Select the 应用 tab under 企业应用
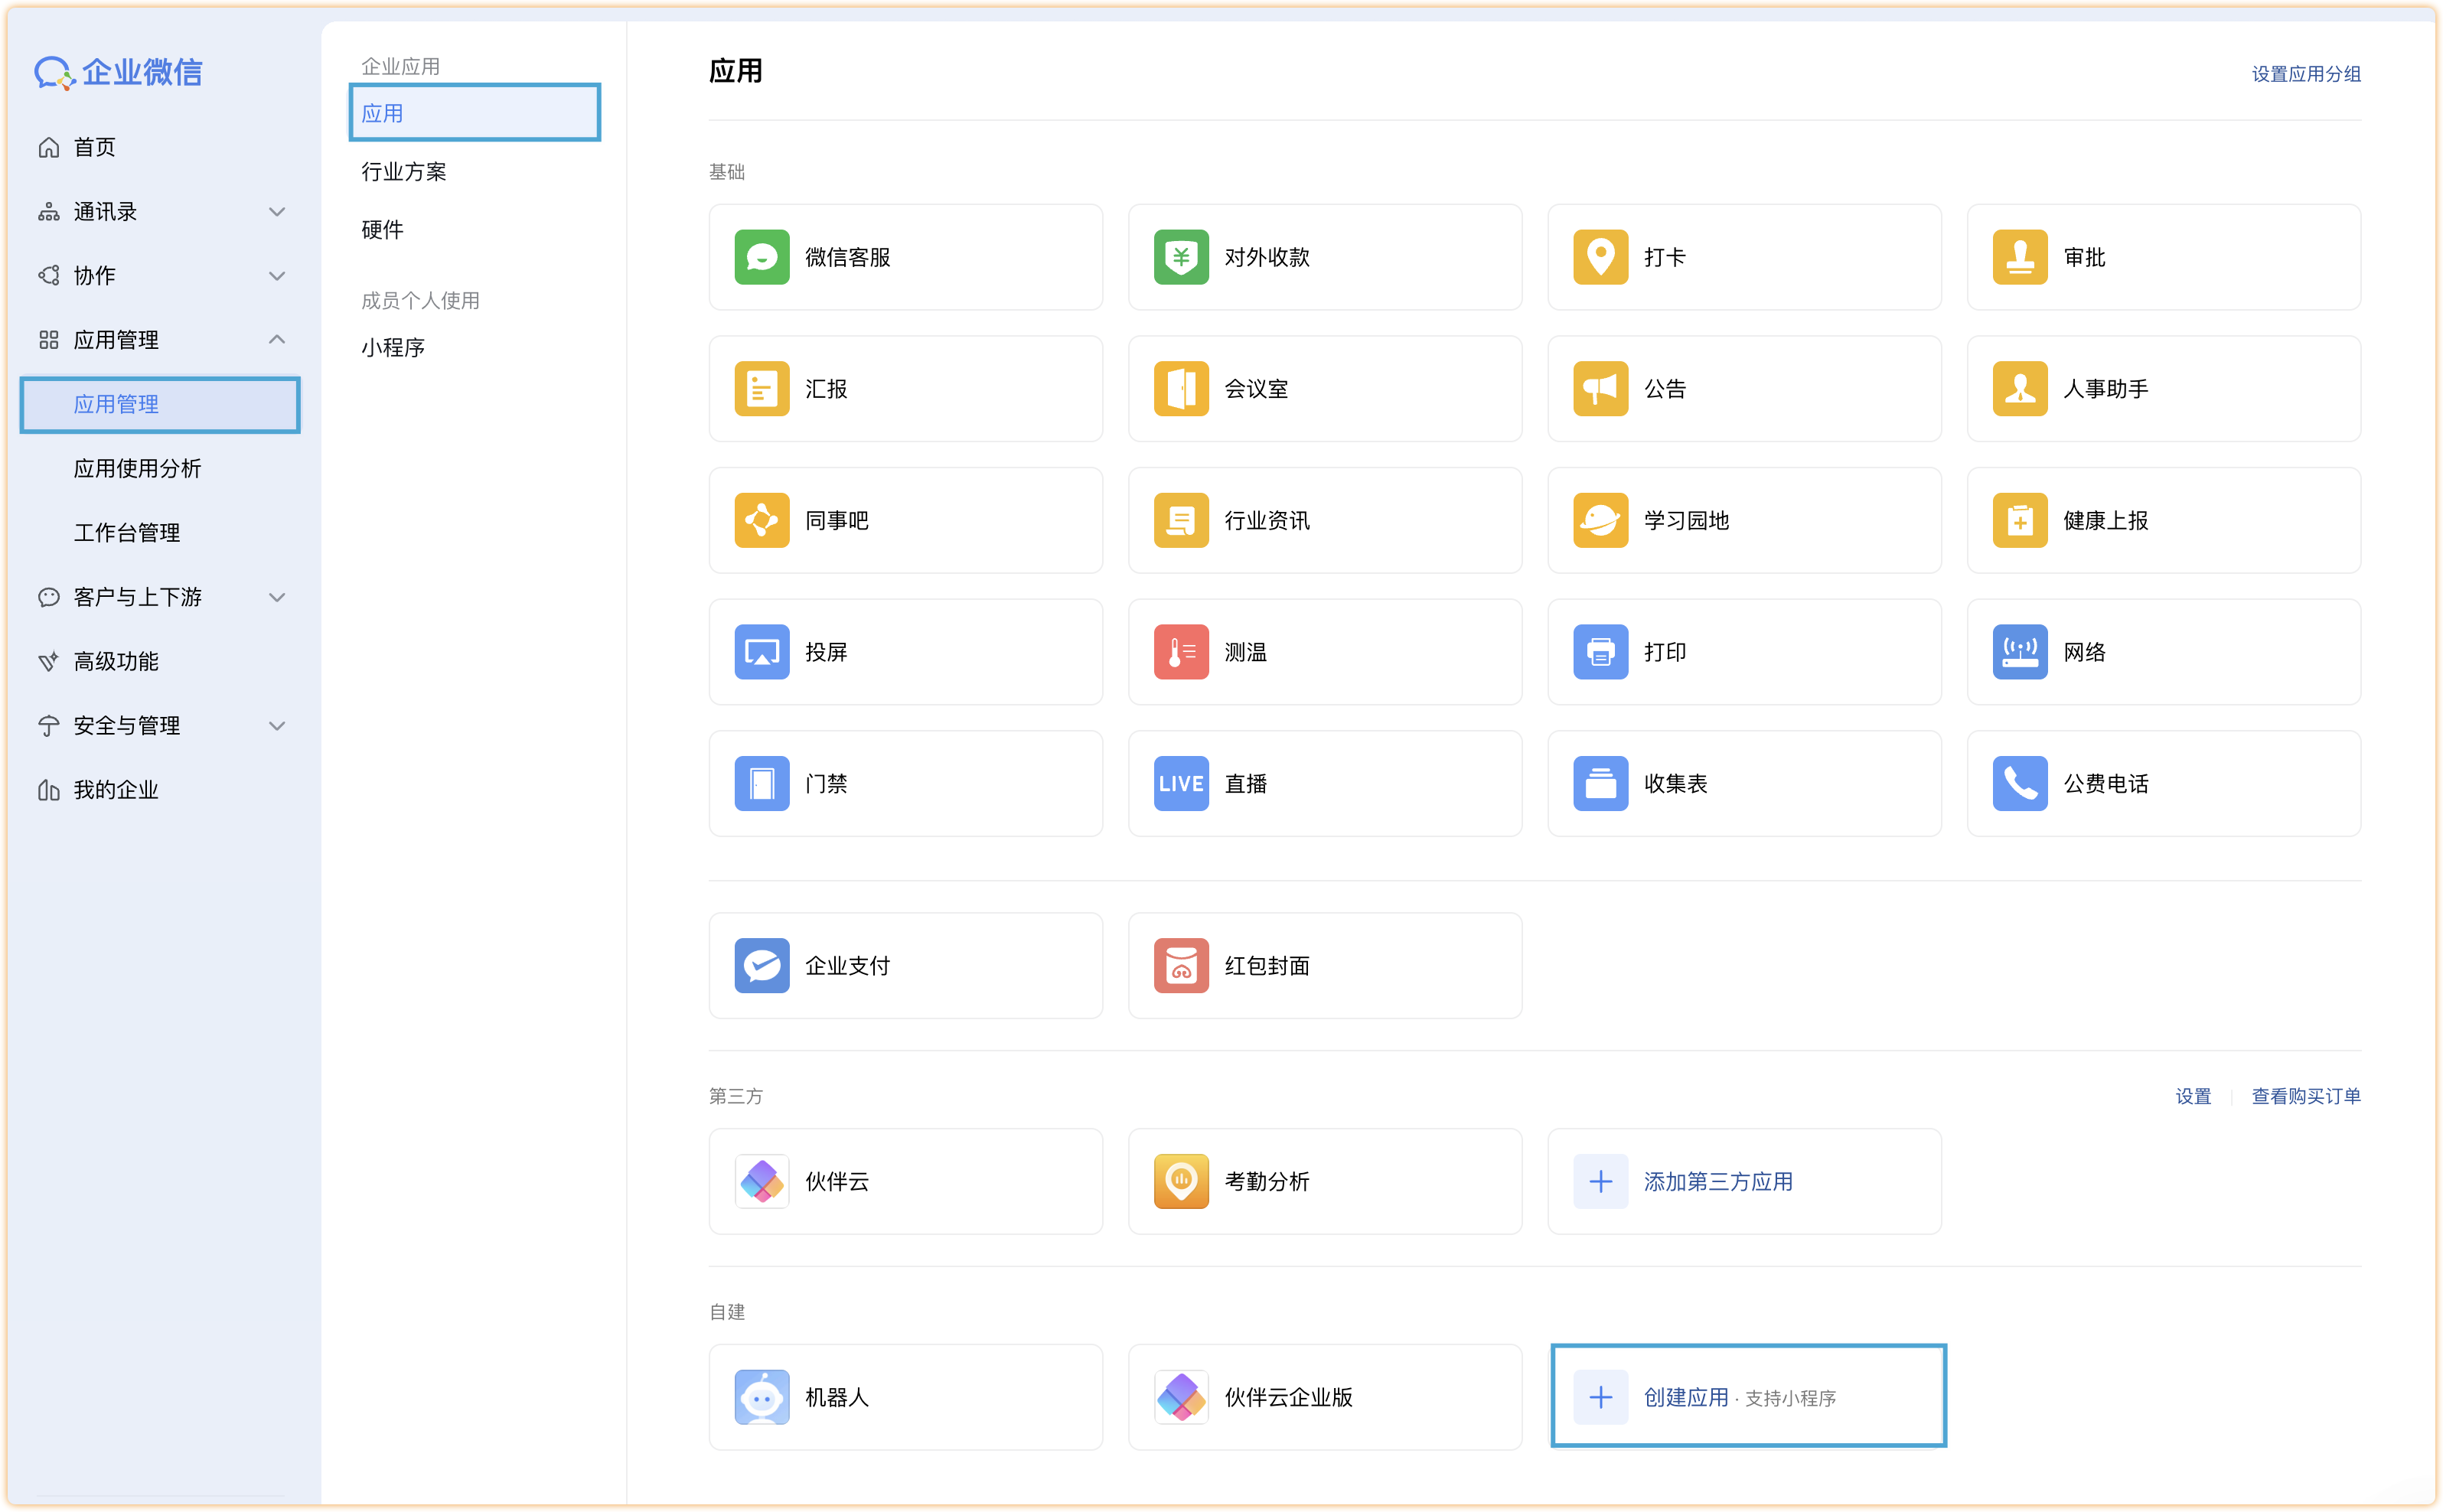The width and height of the screenshot is (2443, 1512). [474, 113]
